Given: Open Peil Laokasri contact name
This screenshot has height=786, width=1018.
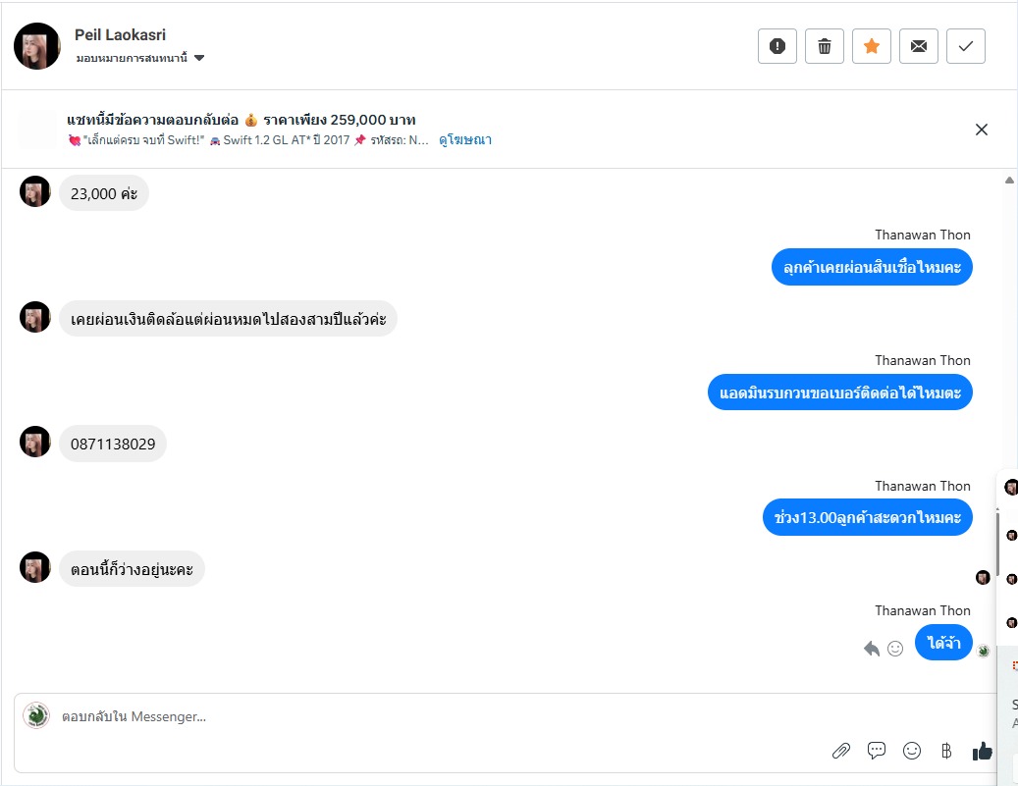Looking at the screenshot, I should [120, 35].
